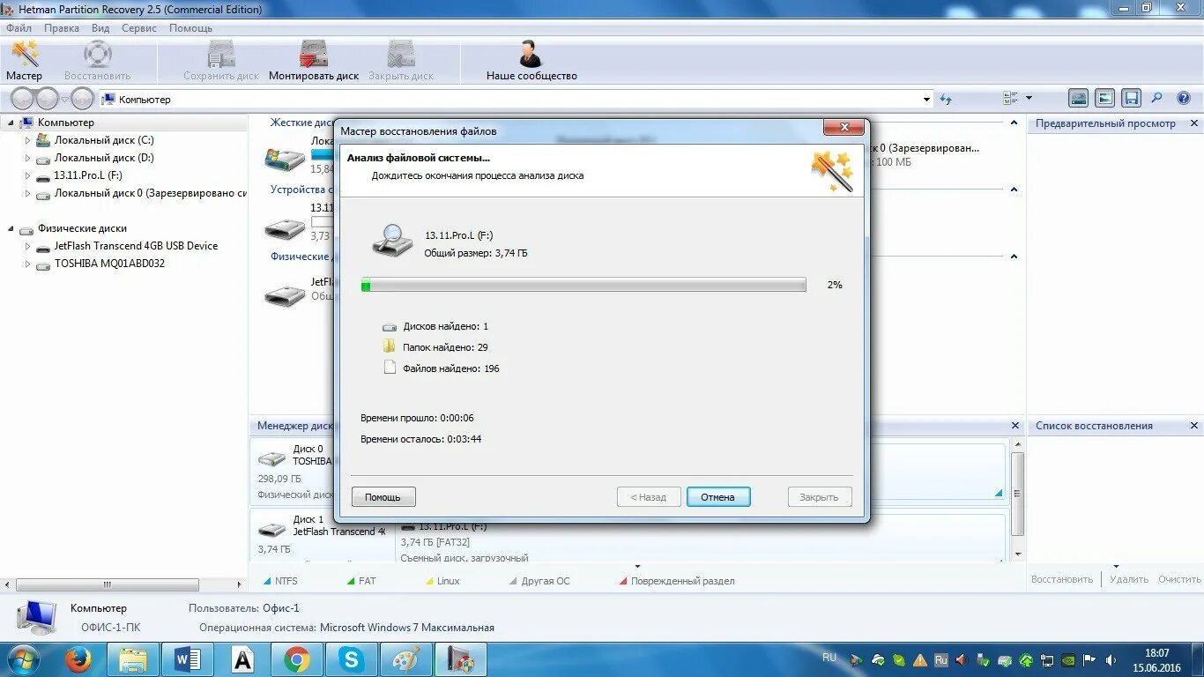This screenshot has width=1204, height=677.
Task: Expand Локальный диск (C:) tree node
Action: pyautogui.click(x=27, y=140)
